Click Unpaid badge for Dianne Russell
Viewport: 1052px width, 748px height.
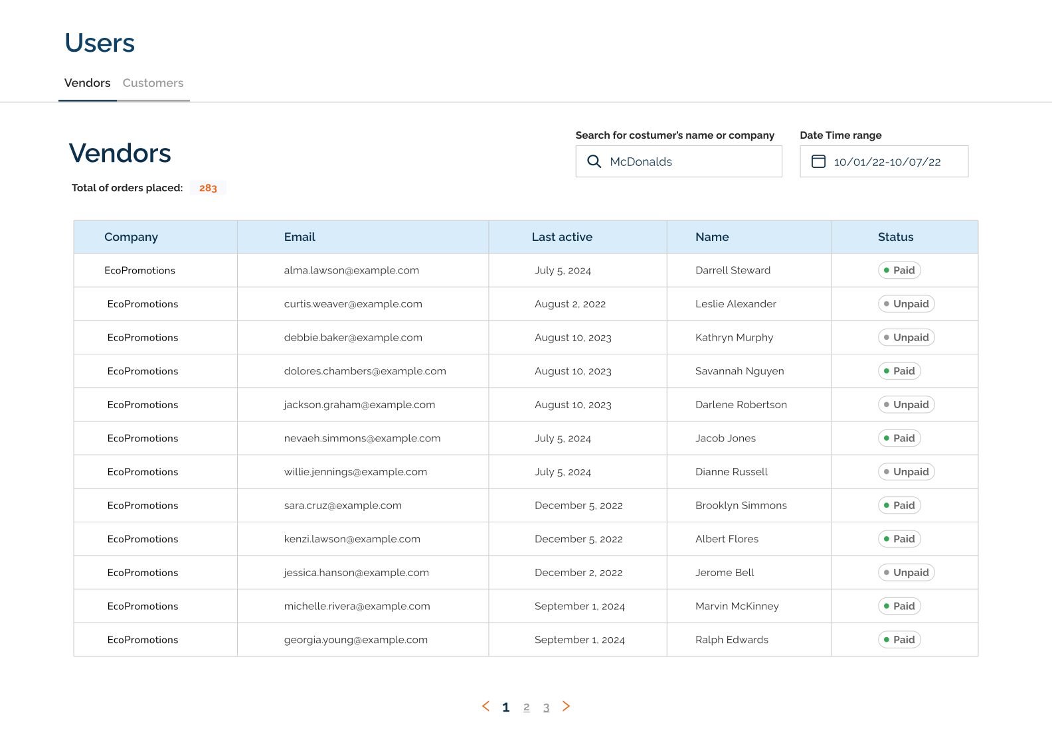point(906,472)
